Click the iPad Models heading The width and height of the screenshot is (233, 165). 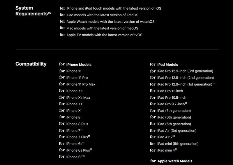pos(168,65)
